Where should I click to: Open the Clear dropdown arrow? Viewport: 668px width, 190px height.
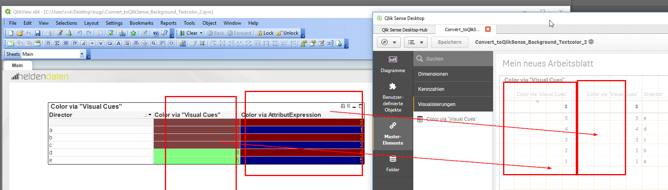tap(201, 33)
